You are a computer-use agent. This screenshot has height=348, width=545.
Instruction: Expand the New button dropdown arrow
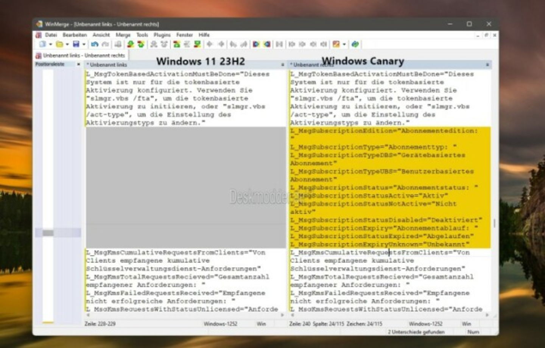[50, 45]
